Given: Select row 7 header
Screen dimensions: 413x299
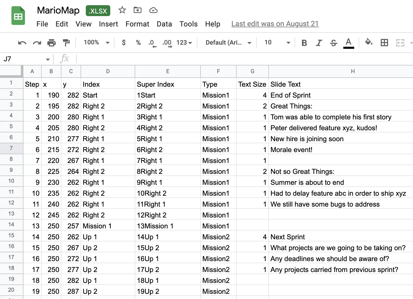Looking at the screenshot, I should pyautogui.click(x=11, y=148).
